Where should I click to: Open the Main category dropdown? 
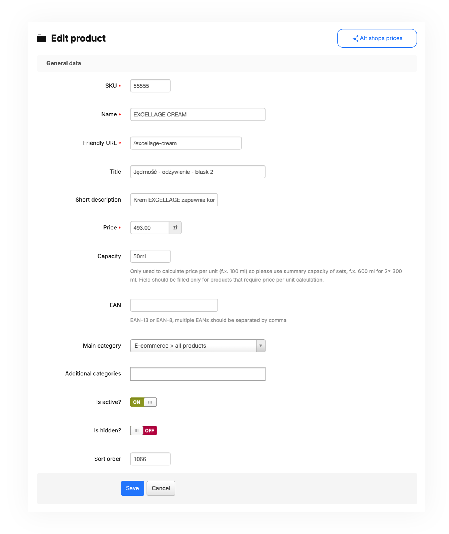198,346
